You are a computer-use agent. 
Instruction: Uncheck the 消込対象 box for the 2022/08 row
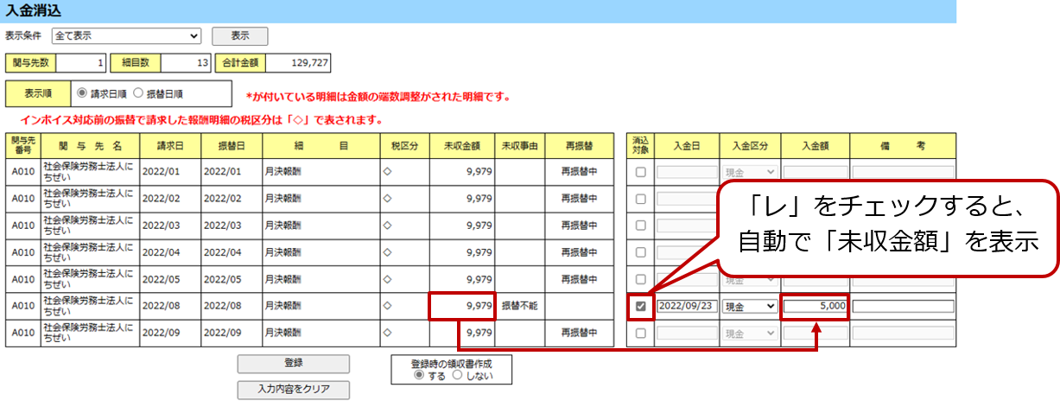(640, 306)
